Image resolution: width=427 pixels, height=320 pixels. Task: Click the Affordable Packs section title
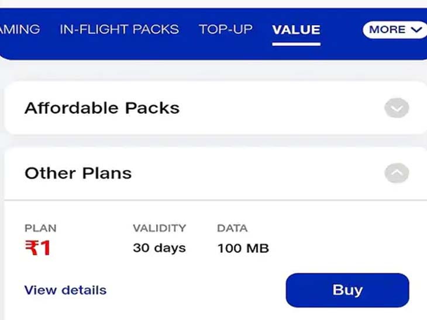pos(102,108)
